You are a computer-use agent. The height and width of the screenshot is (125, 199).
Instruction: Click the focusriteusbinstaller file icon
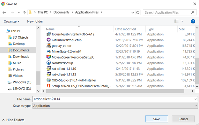[48, 34]
